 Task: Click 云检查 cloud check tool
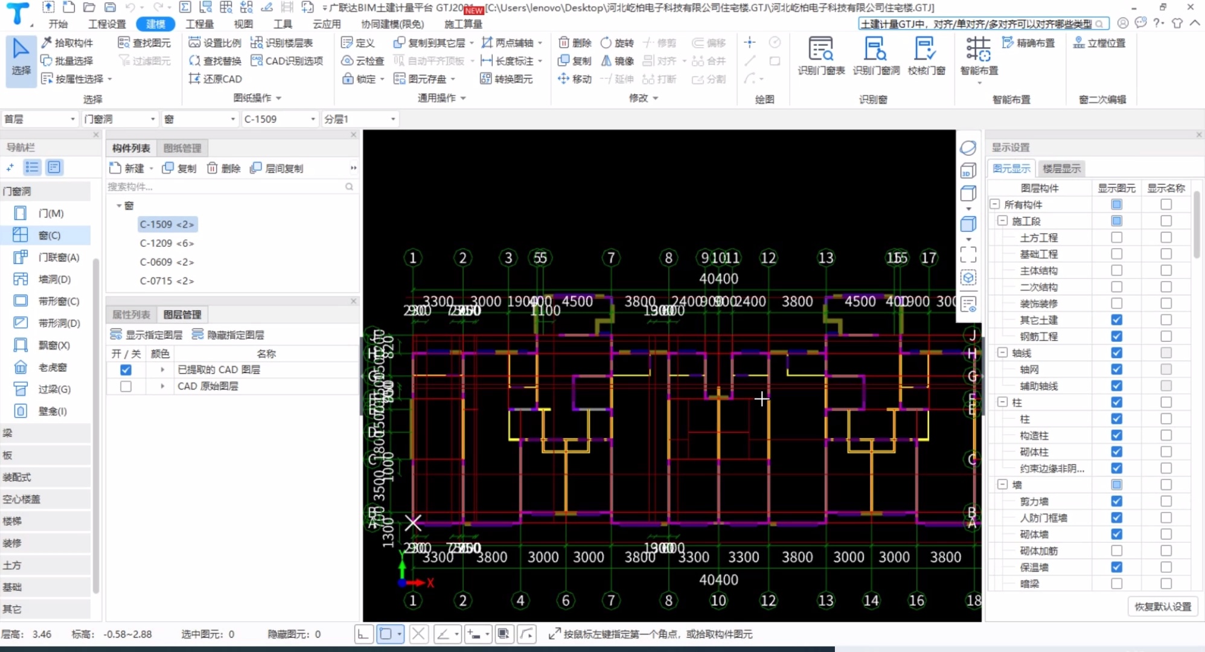[x=362, y=61]
